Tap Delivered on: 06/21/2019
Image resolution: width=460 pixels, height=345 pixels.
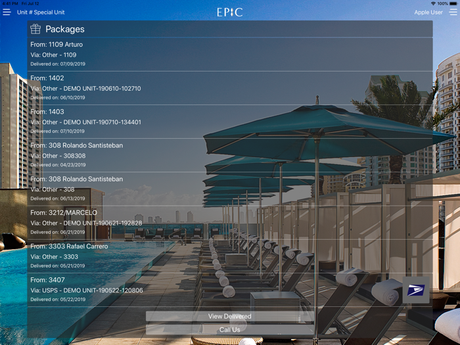tap(58, 233)
